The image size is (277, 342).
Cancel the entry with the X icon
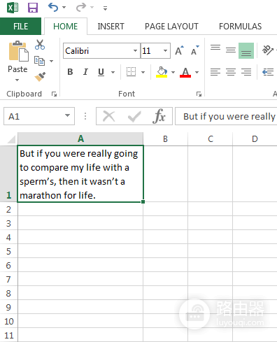[109, 116]
